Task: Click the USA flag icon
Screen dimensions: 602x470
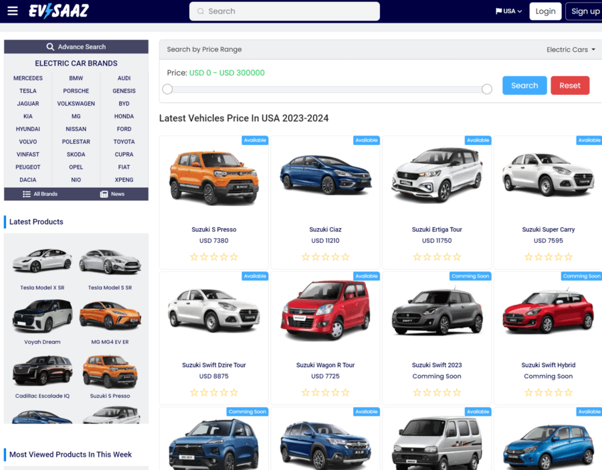Action: pyautogui.click(x=499, y=11)
